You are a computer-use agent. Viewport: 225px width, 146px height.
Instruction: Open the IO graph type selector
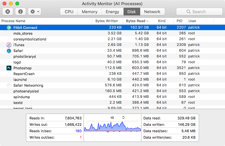click(123, 117)
